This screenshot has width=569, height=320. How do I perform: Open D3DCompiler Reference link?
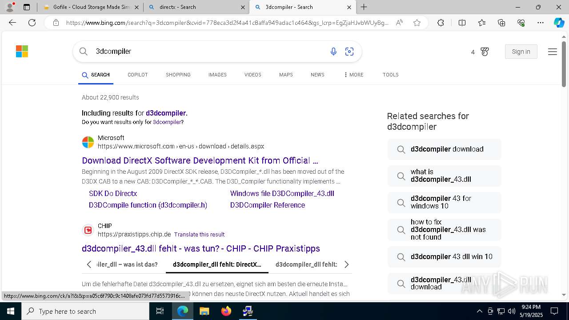pyautogui.click(x=268, y=205)
